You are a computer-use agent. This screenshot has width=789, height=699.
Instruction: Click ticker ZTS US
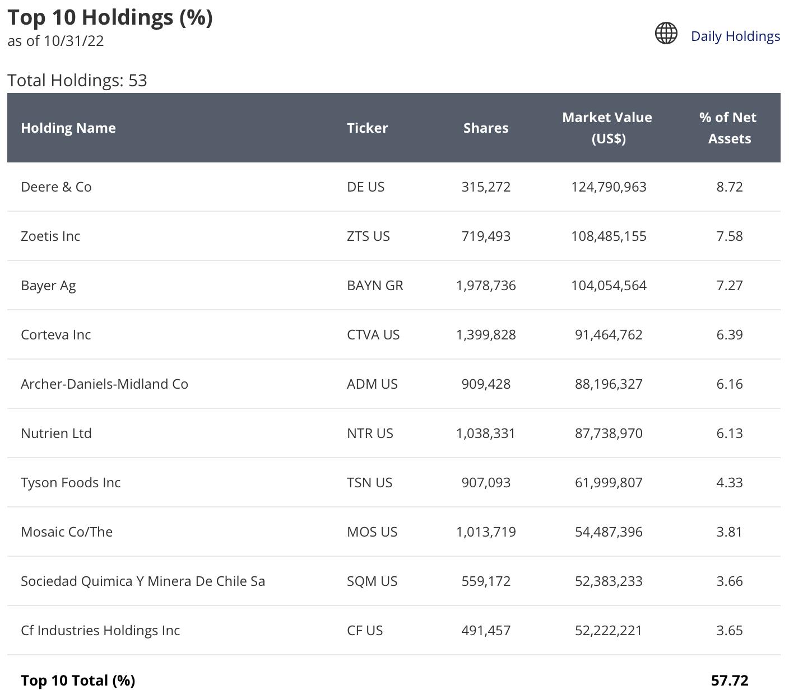(368, 236)
